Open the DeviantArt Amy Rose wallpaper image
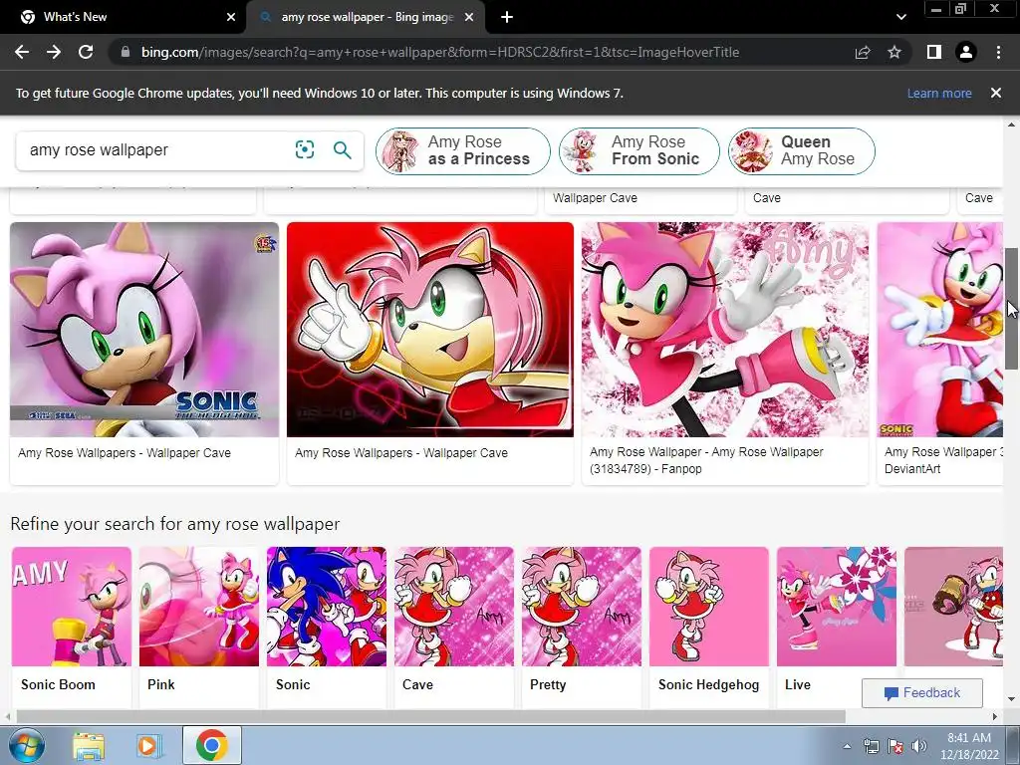 (940, 330)
